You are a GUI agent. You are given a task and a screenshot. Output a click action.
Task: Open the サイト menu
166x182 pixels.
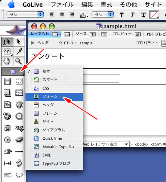tap(153, 5)
